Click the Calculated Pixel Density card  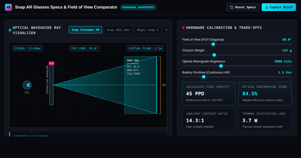(209, 93)
